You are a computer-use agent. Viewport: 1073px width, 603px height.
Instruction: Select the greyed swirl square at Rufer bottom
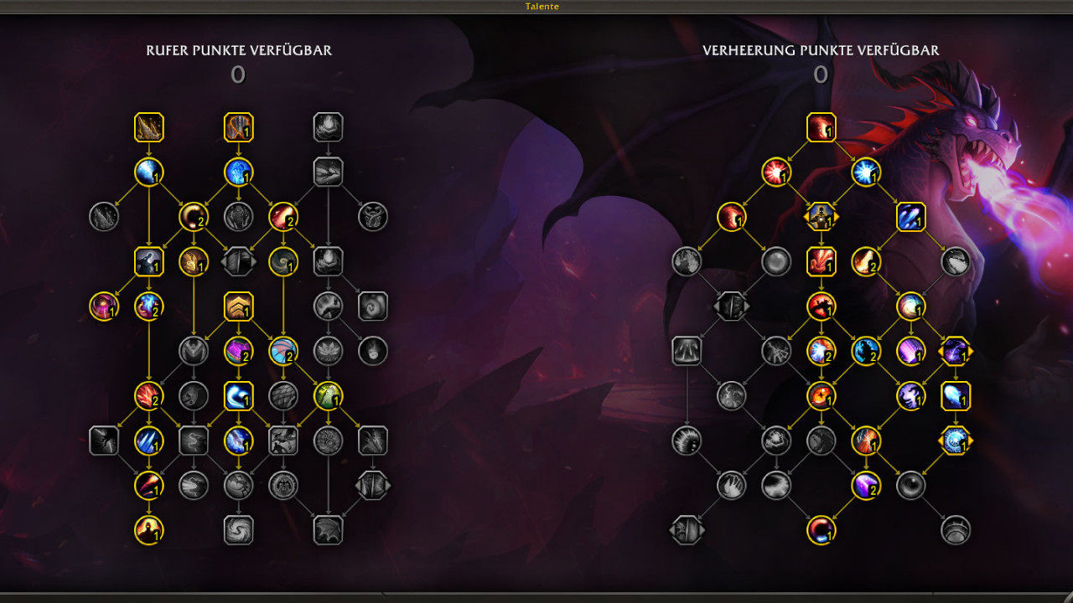tap(239, 530)
